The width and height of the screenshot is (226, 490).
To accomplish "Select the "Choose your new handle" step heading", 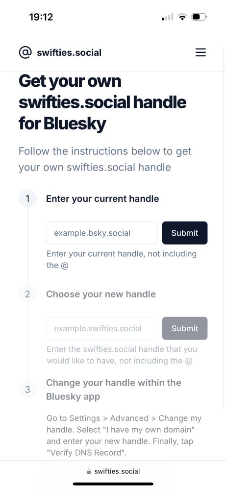I will [x=101, y=294].
